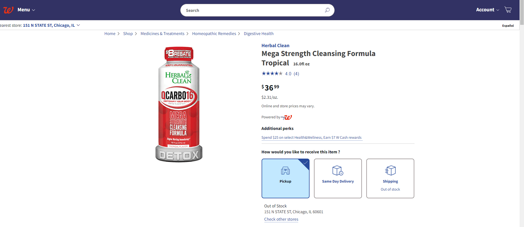Click the Shipping package icon
This screenshot has width=524, height=227.
click(x=390, y=170)
